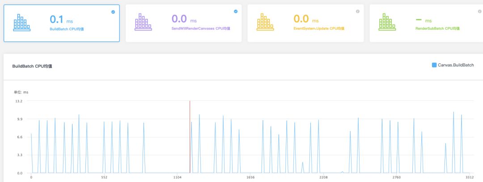Click x-axis label 2208
The height and width of the screenshot is (182, 483).
pos(323,178)
